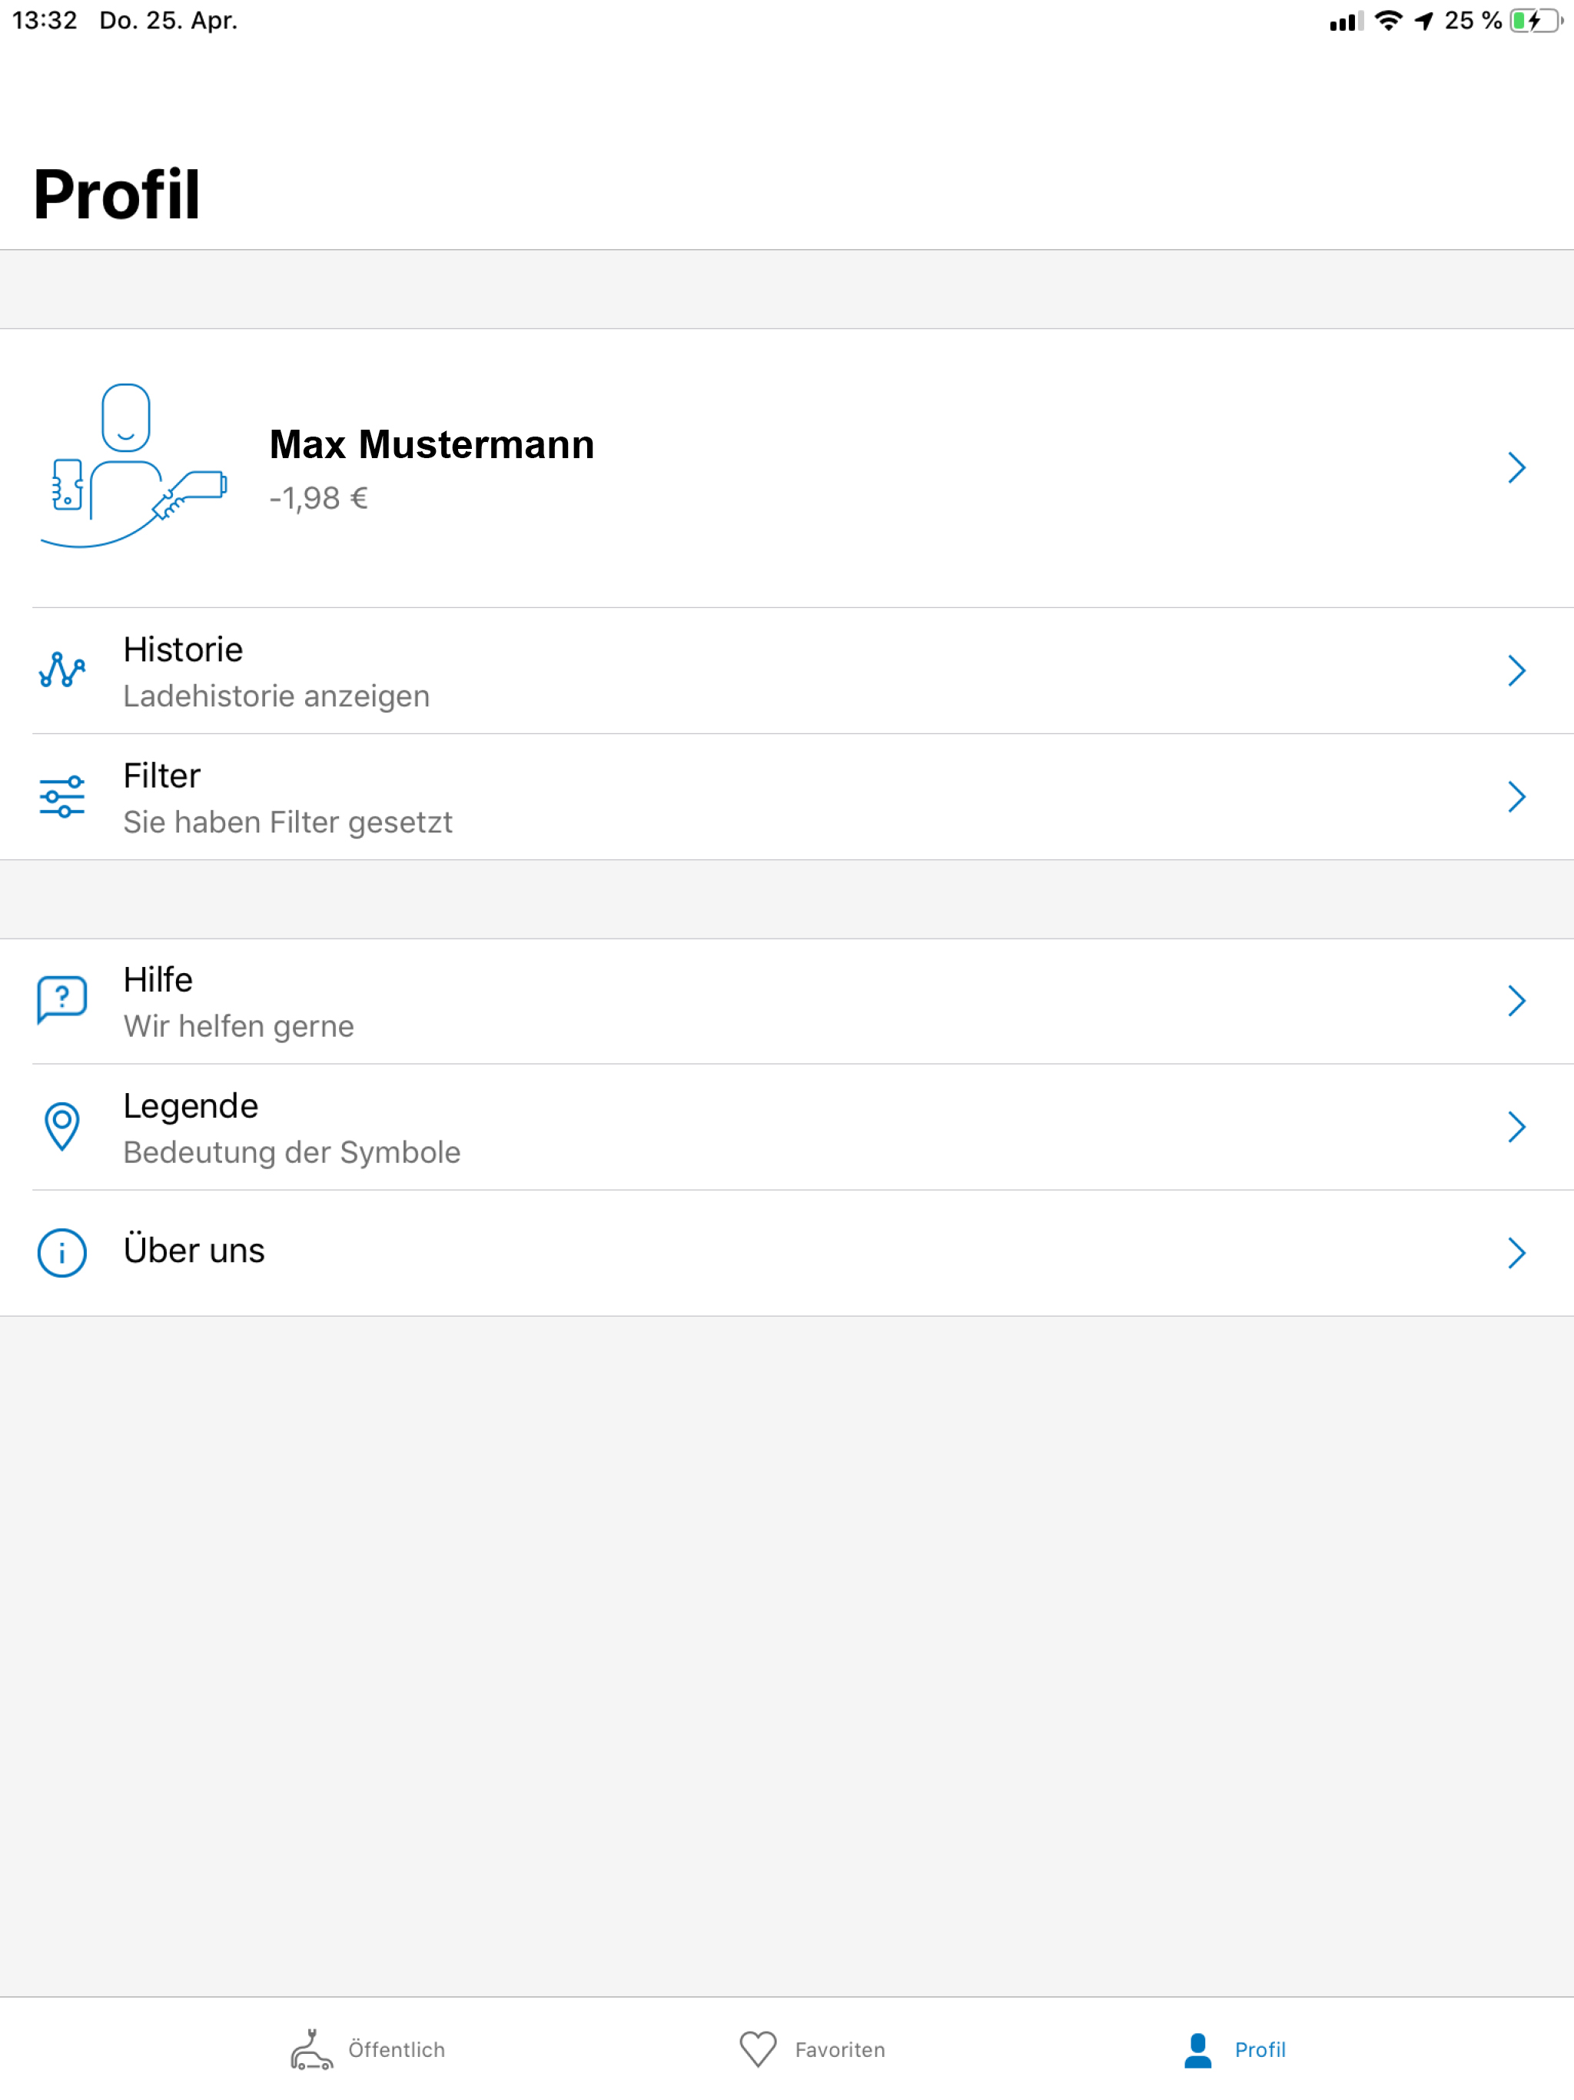The image size is (1574, 2100).
Task: Tap 'Sie haben Filter gesetzt' subtitle
Action: pyautogui.click(x=287, y=822)
